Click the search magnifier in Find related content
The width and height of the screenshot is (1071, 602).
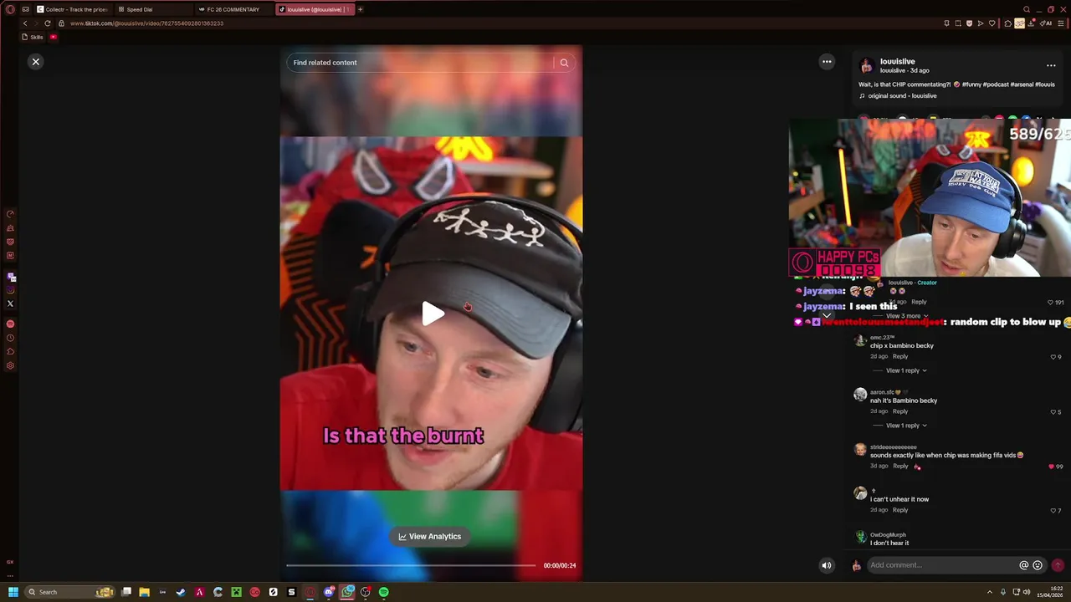564,63
